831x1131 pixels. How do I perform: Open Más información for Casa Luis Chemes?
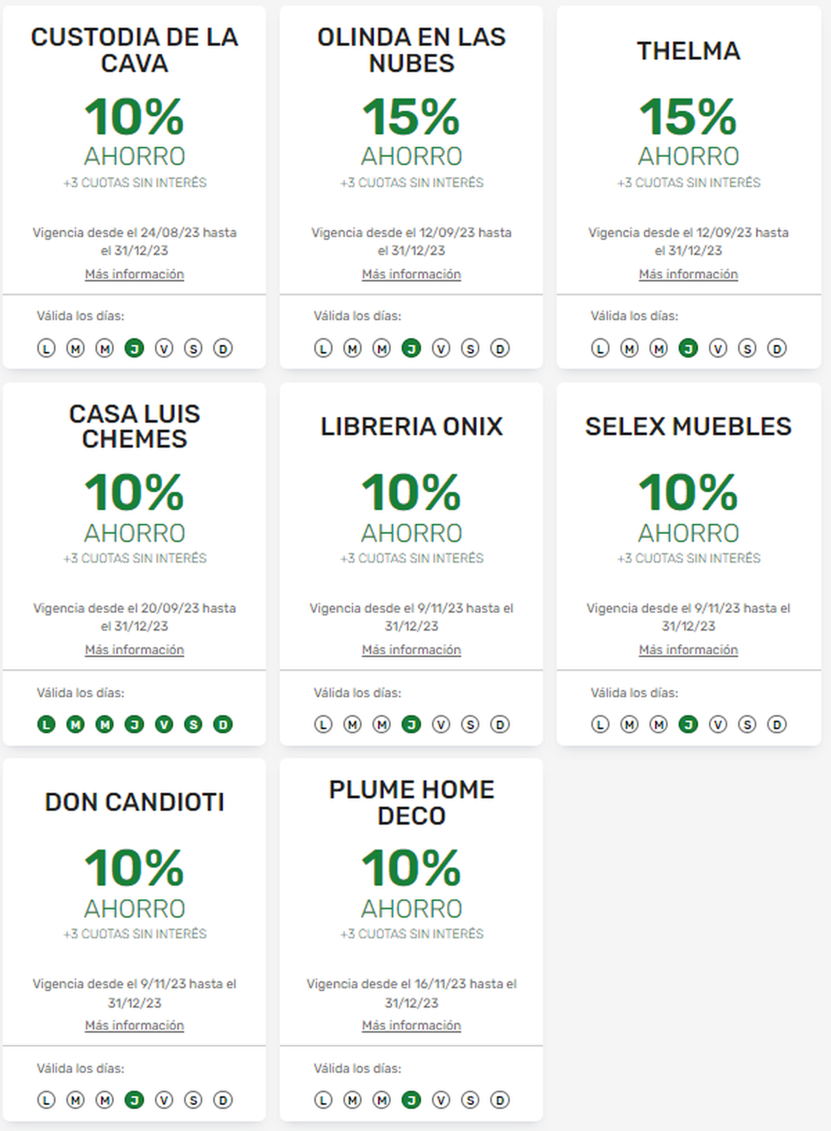tap(134, 650)
